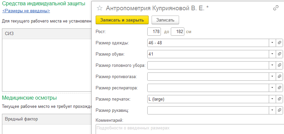This screenshot has height=134, width=284.
Task: Click open icon next to Размер респиратора
Action: [x=279, y=88]
